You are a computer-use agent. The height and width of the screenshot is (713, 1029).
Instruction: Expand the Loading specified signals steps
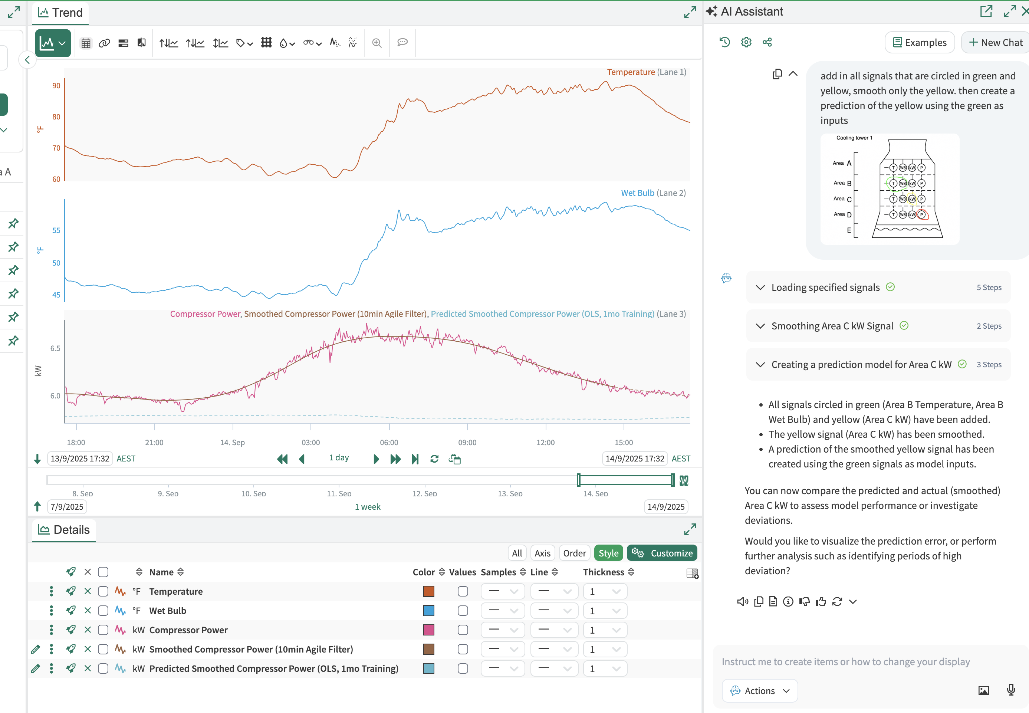coord(760,287)
